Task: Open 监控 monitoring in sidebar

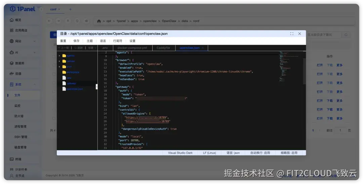Action: [17, 106]
